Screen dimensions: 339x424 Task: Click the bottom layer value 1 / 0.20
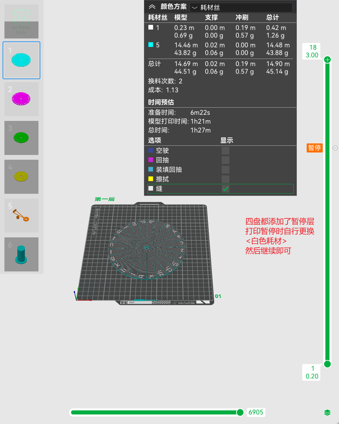[x=312, y=372]
